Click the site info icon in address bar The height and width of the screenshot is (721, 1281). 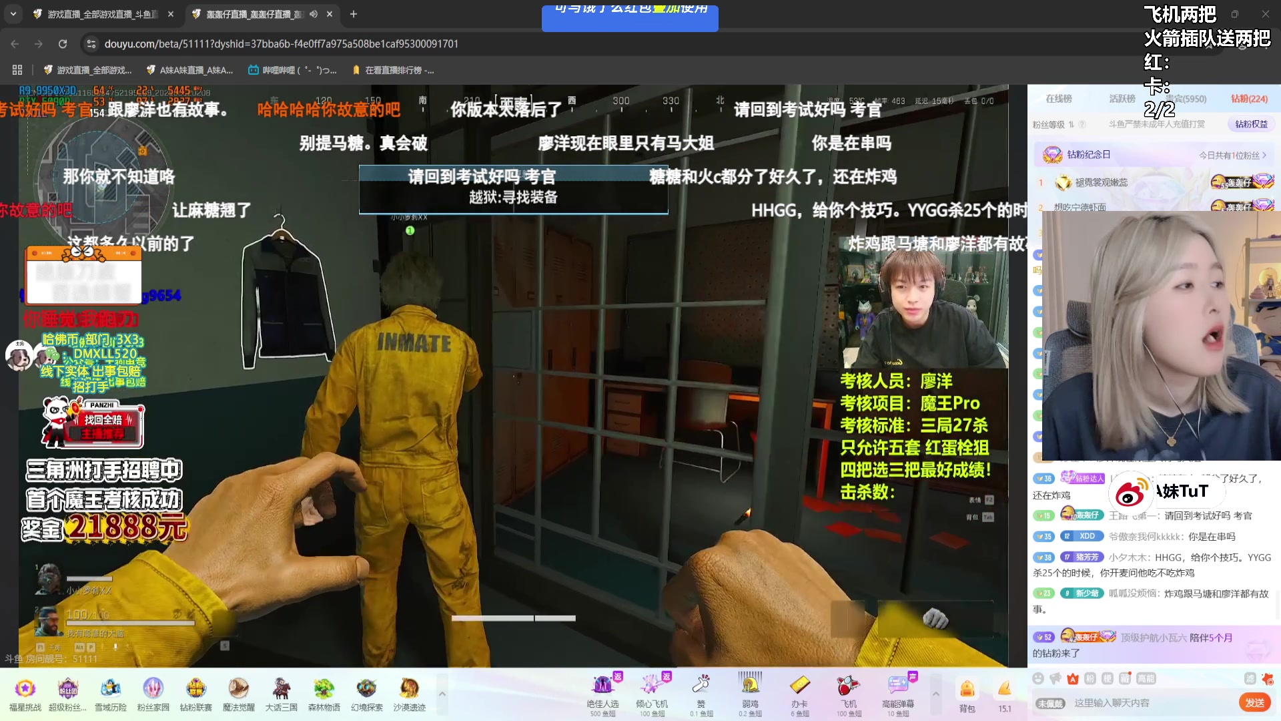click(x=91, y=44)
